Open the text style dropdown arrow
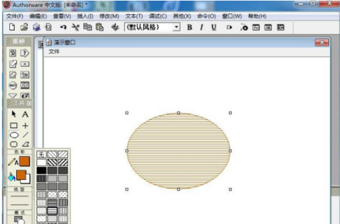This screenshot has width=340, height=224. pyautogui.click(x=177, y=27)
